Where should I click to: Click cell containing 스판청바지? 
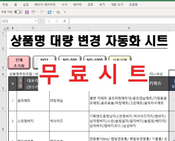tap(33, 121)
